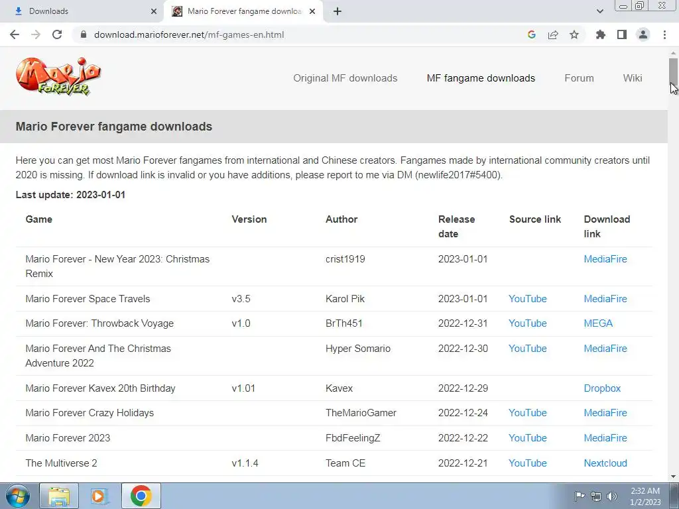Click the page vertical scrollbar thumb
The height and width of the screenshot is (509, 679).
coord(673,70)
